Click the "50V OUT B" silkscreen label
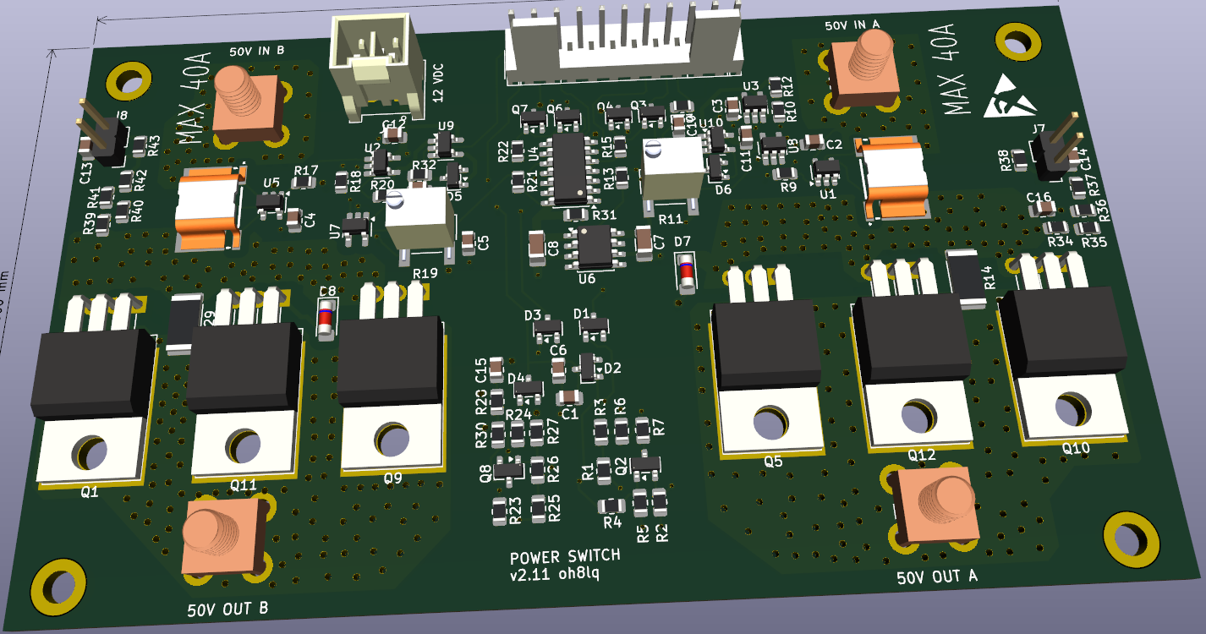 pos(227,609)
